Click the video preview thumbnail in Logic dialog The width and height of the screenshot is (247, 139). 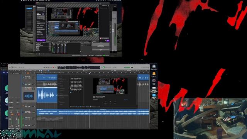110,86
